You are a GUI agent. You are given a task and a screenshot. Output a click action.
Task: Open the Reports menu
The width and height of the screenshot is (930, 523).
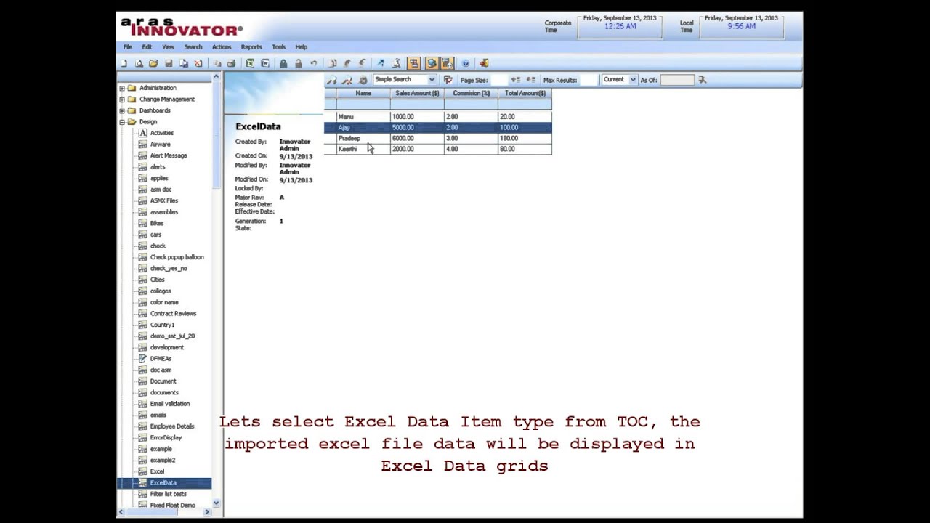point(251,47)
